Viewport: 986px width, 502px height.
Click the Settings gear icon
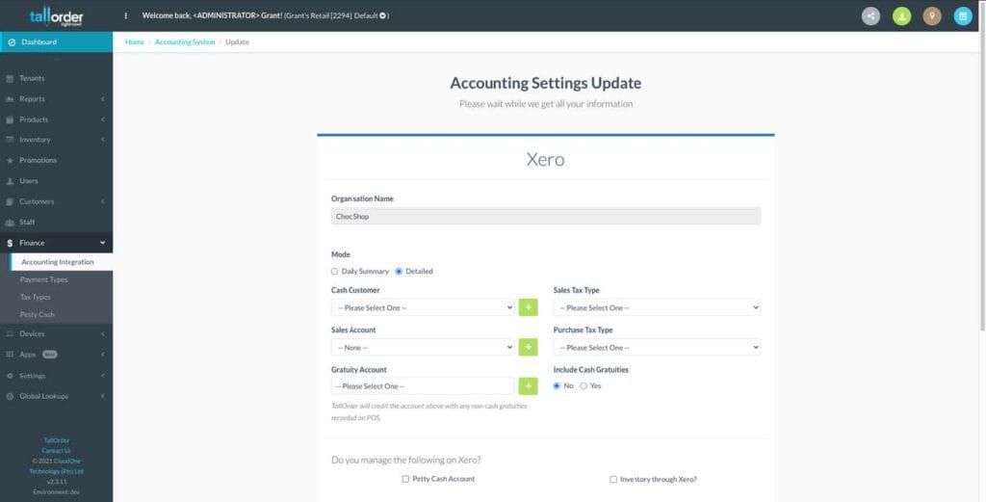[10, 376]
